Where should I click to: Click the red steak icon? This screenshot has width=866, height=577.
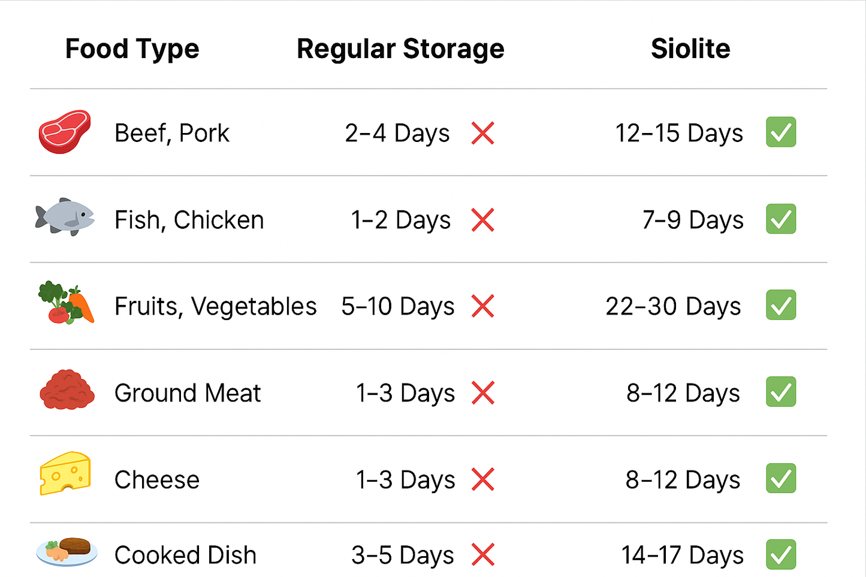click(x=65, y=132)
